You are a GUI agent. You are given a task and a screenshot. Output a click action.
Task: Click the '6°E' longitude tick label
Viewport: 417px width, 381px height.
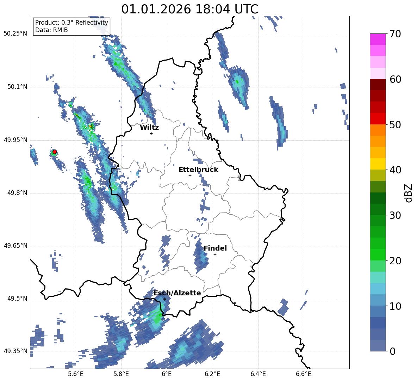pos(167,374)
